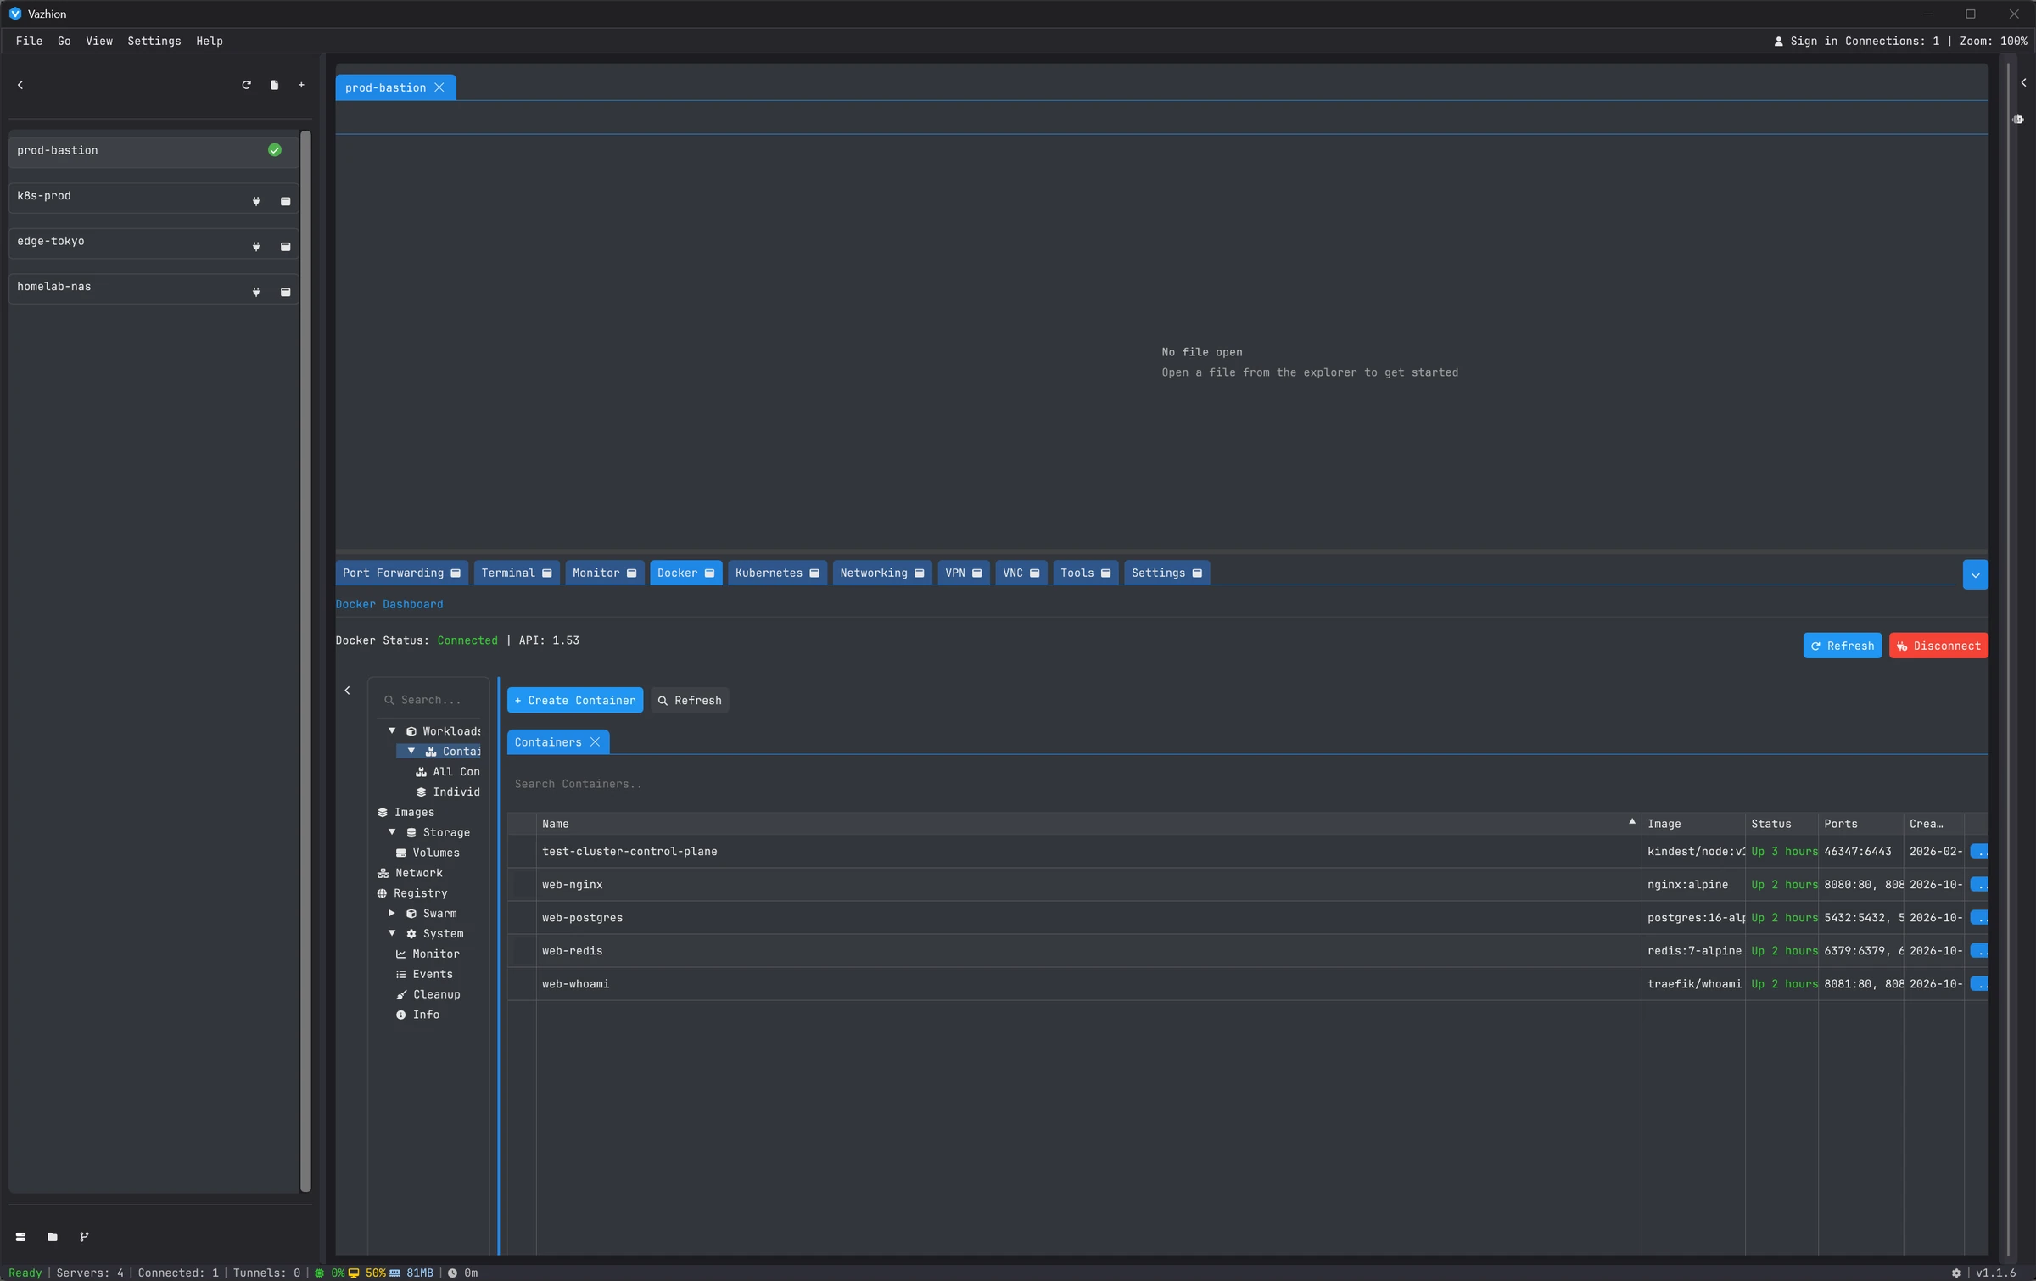Screen dimensions: 2036x1281
Task: Collapse the System tree node
Action: click(392, 934)
